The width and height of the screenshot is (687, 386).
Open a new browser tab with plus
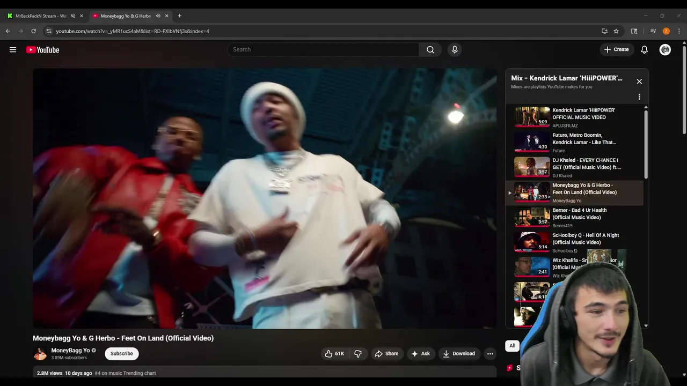pyautogui.click(x=179, y=16)
